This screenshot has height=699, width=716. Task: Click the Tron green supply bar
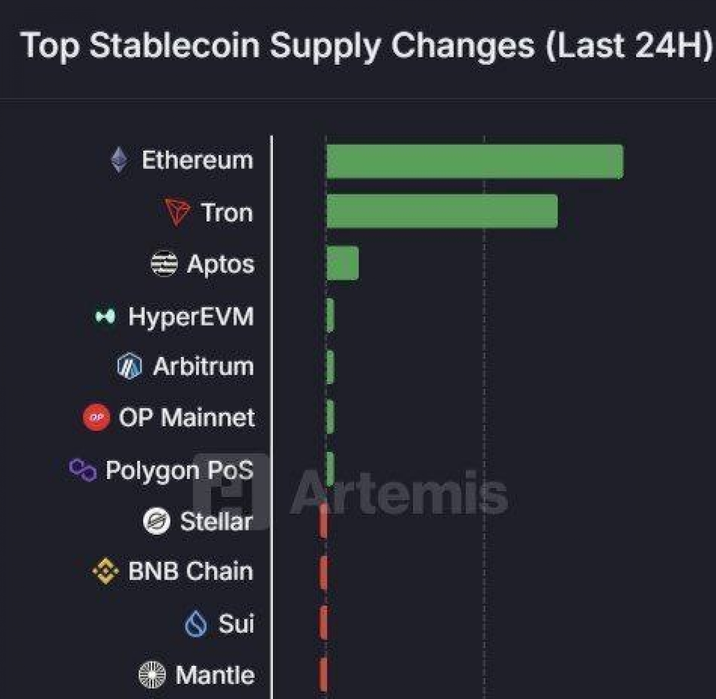[442, 211]
